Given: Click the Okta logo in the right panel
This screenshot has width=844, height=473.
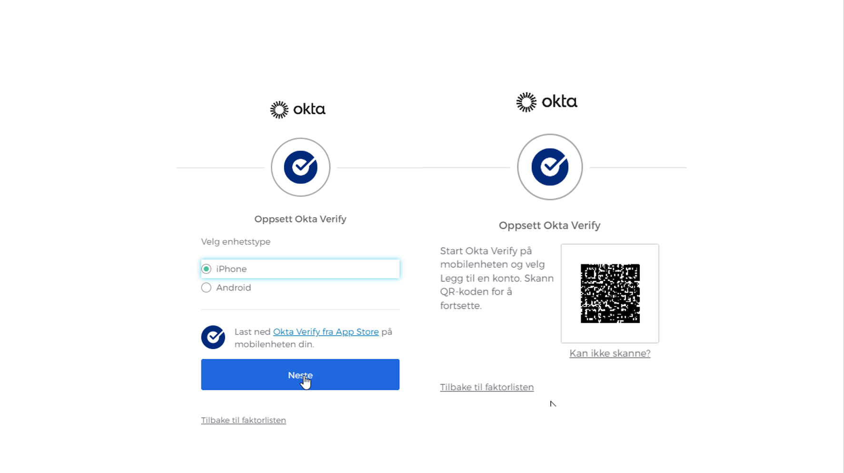Looking at the screenshot, I should [547, 102].
